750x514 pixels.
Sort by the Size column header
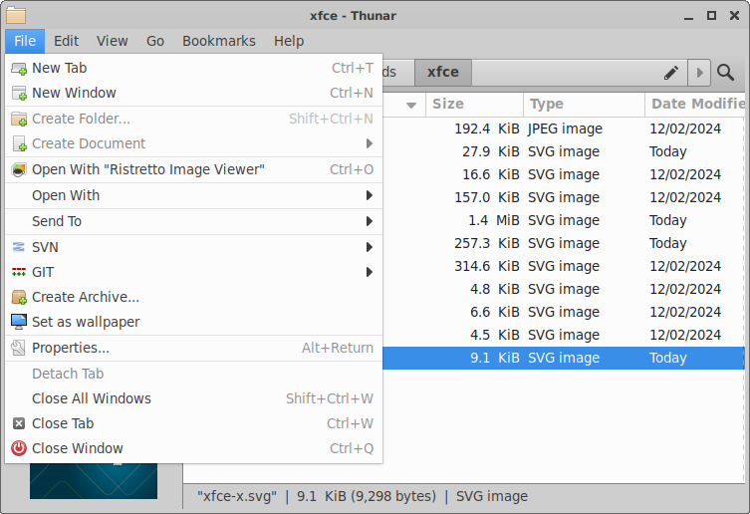tap(474, 105)
